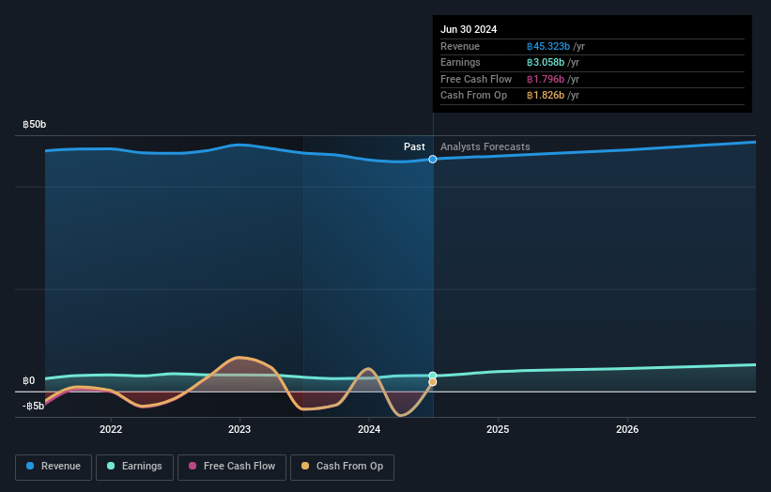This screenshot has height=492, width=771.
Task: Click the 2023 x-axis label
Action: coord(239,429)
